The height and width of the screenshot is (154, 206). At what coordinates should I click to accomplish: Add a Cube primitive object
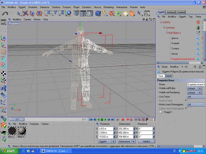click(98, 13)
